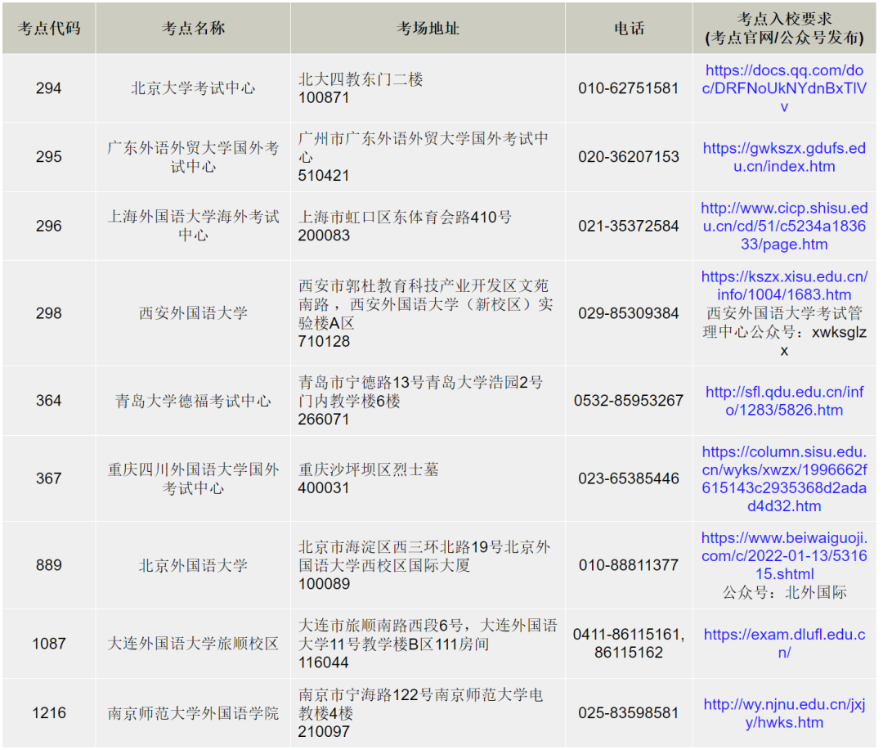
Task: Select phone number 029-85309384
Action: click(629, 313)
